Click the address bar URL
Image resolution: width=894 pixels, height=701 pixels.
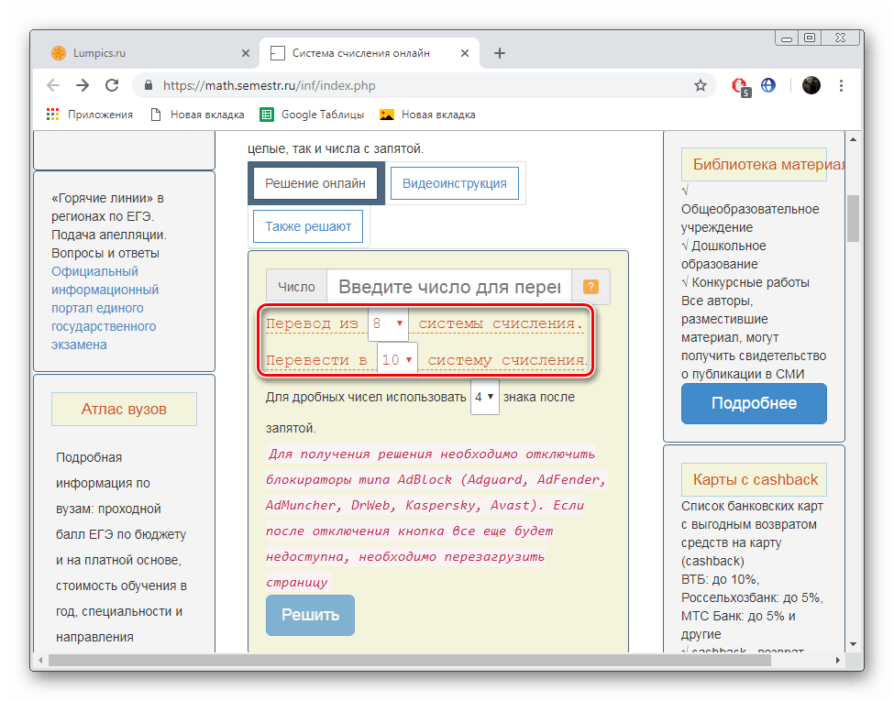point(269,85)
